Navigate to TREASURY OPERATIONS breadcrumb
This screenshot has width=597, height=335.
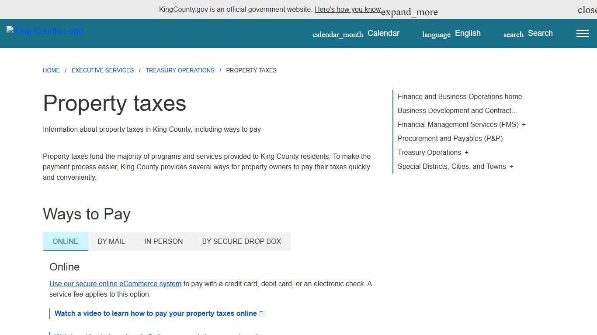[180, 70]
